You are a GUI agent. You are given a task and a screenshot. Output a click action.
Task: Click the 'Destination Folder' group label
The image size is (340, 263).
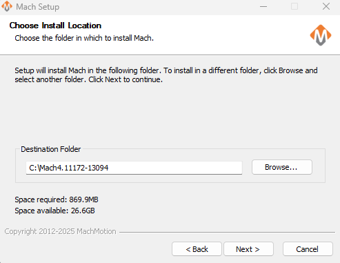click(x=51, y=149)
